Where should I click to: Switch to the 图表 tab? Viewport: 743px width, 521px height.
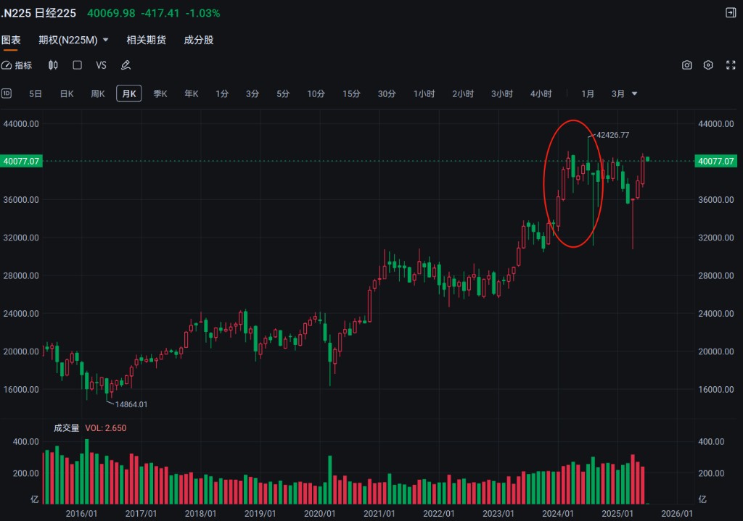[x=10, y=41]
